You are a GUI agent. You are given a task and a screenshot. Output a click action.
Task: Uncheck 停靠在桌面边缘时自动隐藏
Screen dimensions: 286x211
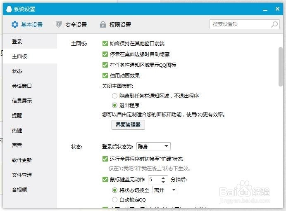(x=105, y=54)
